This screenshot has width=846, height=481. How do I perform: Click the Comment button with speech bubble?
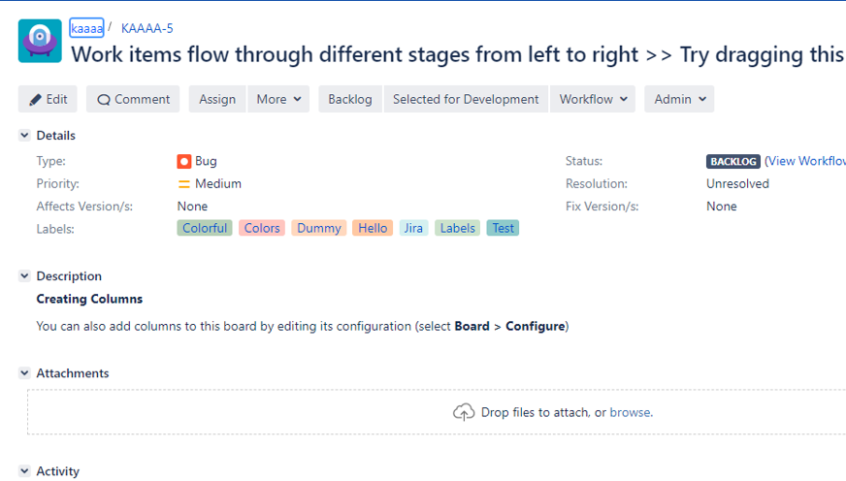(133, 99)
